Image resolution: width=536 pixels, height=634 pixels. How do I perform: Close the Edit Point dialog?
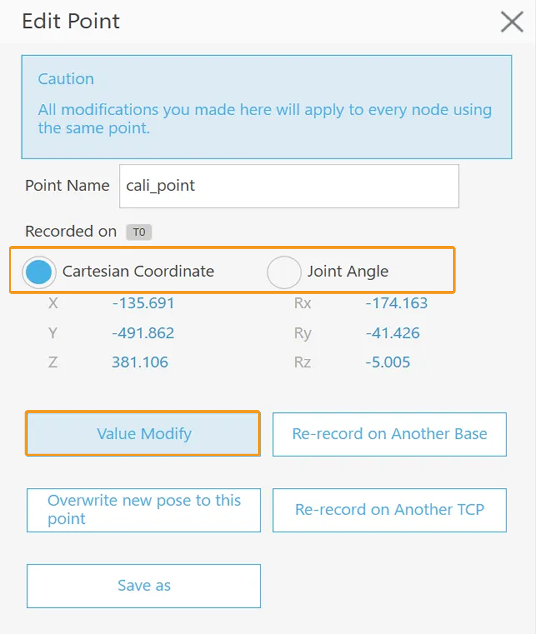point(512,22)
